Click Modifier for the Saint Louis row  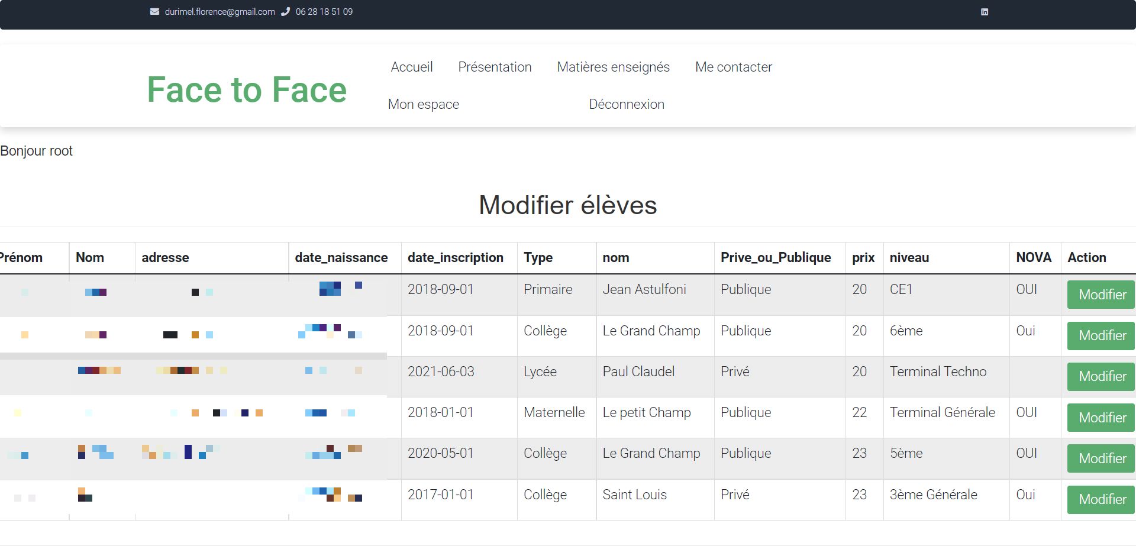coord(1102,499)
